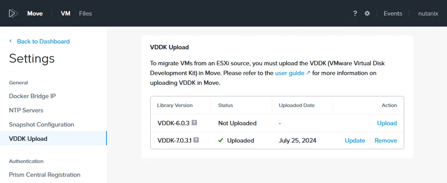Click the back chevron beside Back to Dashboard
The height and width of the screenshot is (183, 447).
point(11,41)
